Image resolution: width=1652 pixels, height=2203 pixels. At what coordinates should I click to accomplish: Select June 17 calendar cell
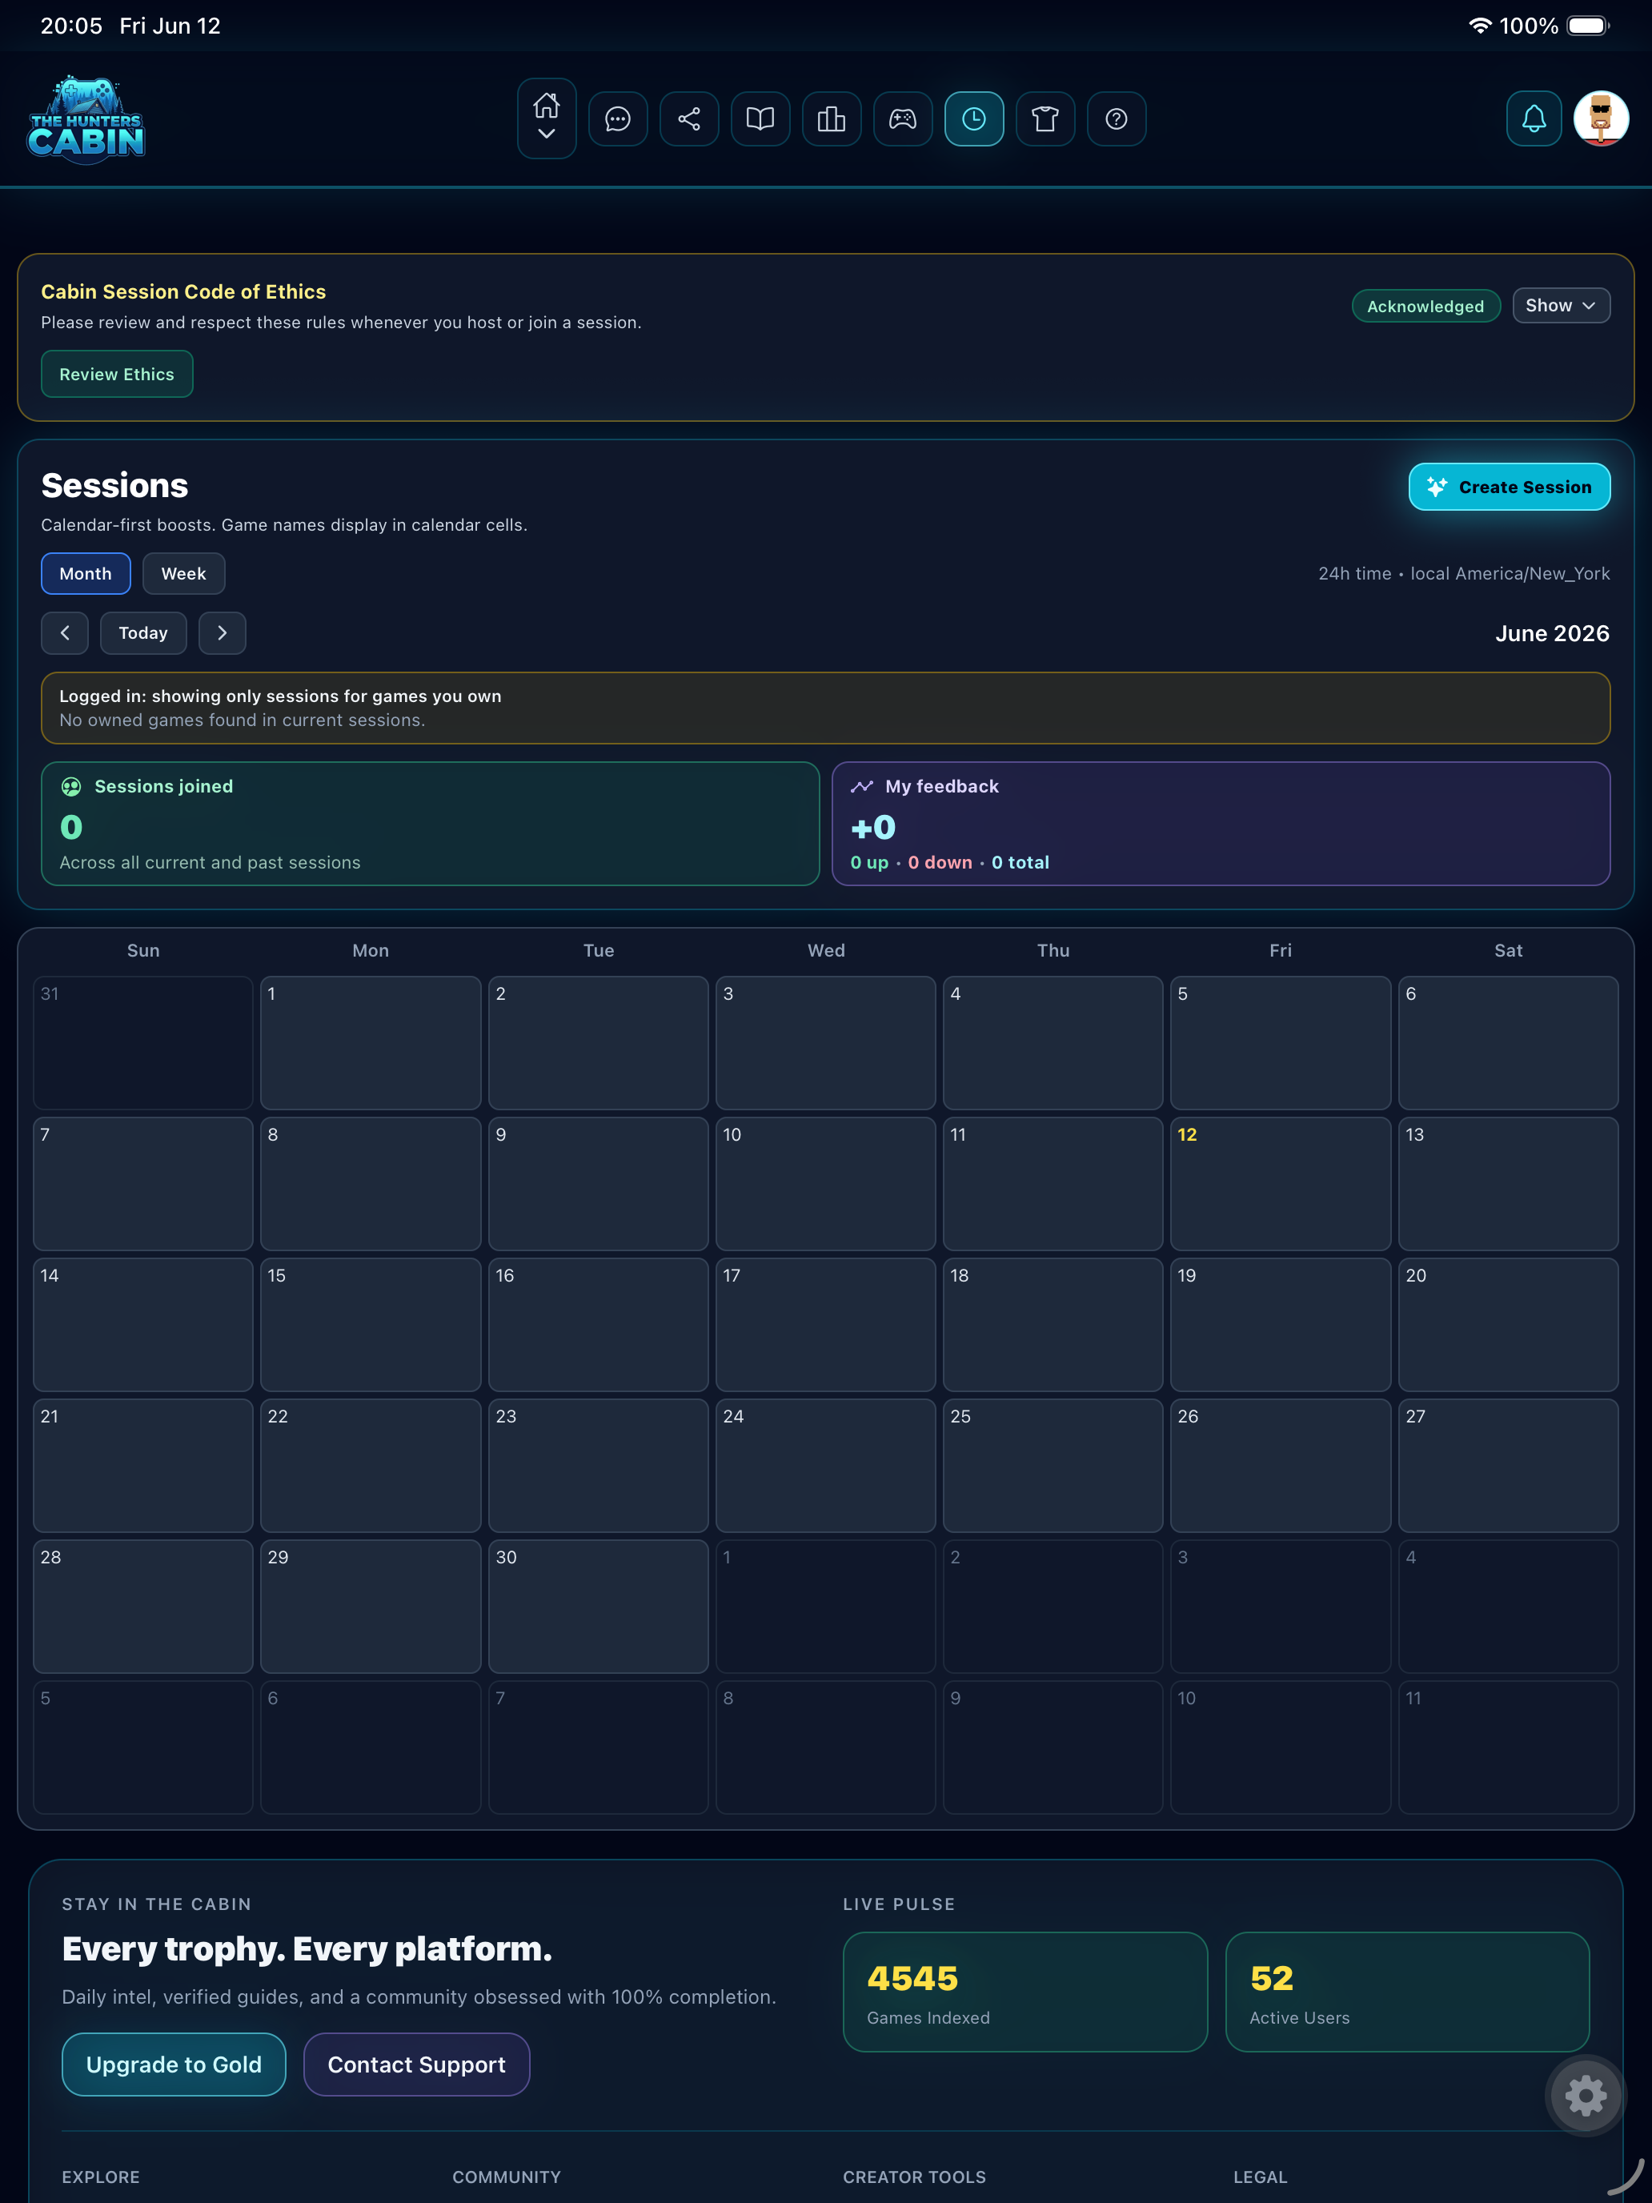point(825,1325)
